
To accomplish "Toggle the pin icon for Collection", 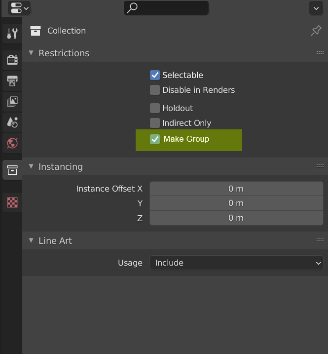I will pos(316,31).
